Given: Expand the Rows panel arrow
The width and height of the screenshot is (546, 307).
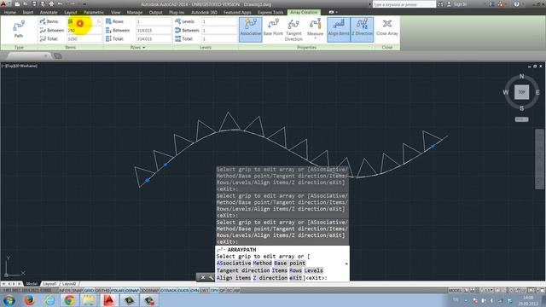Looking at the screenshot, I should [144, 48].
